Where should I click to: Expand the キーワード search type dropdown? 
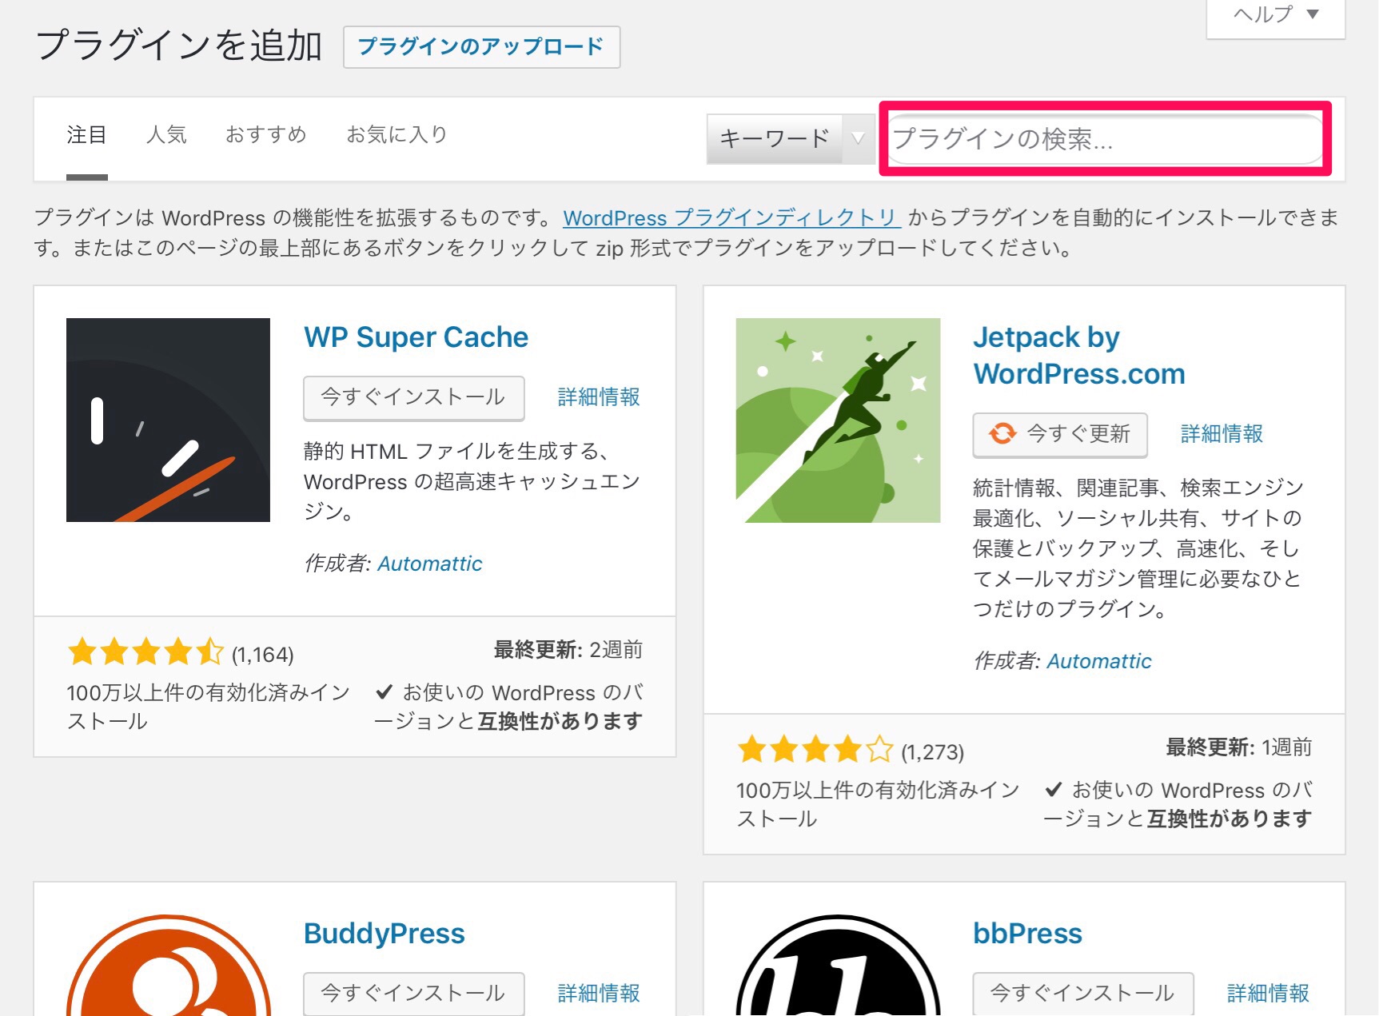click(790, 139)
